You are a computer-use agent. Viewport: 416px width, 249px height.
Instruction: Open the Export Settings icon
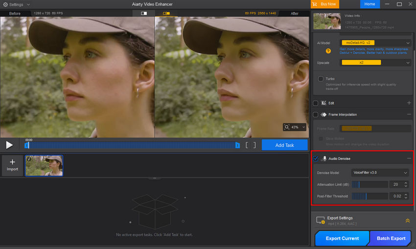tap(321, 220)
